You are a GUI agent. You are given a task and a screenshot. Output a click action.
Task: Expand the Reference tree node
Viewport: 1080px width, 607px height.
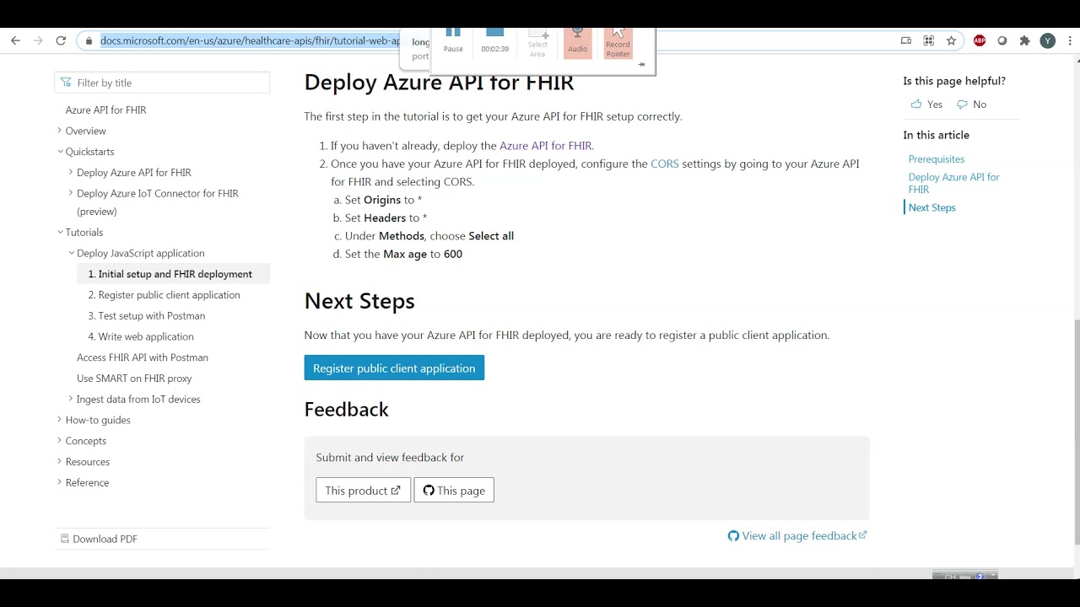coord(59,482)
